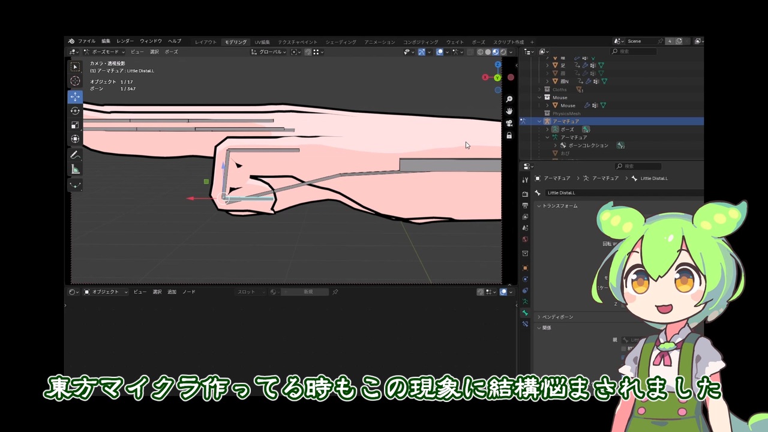Viewport: 768px width, 432px height.
Task: Switch to the UV編集 workspace tab
Action: (x=262, y=42)
